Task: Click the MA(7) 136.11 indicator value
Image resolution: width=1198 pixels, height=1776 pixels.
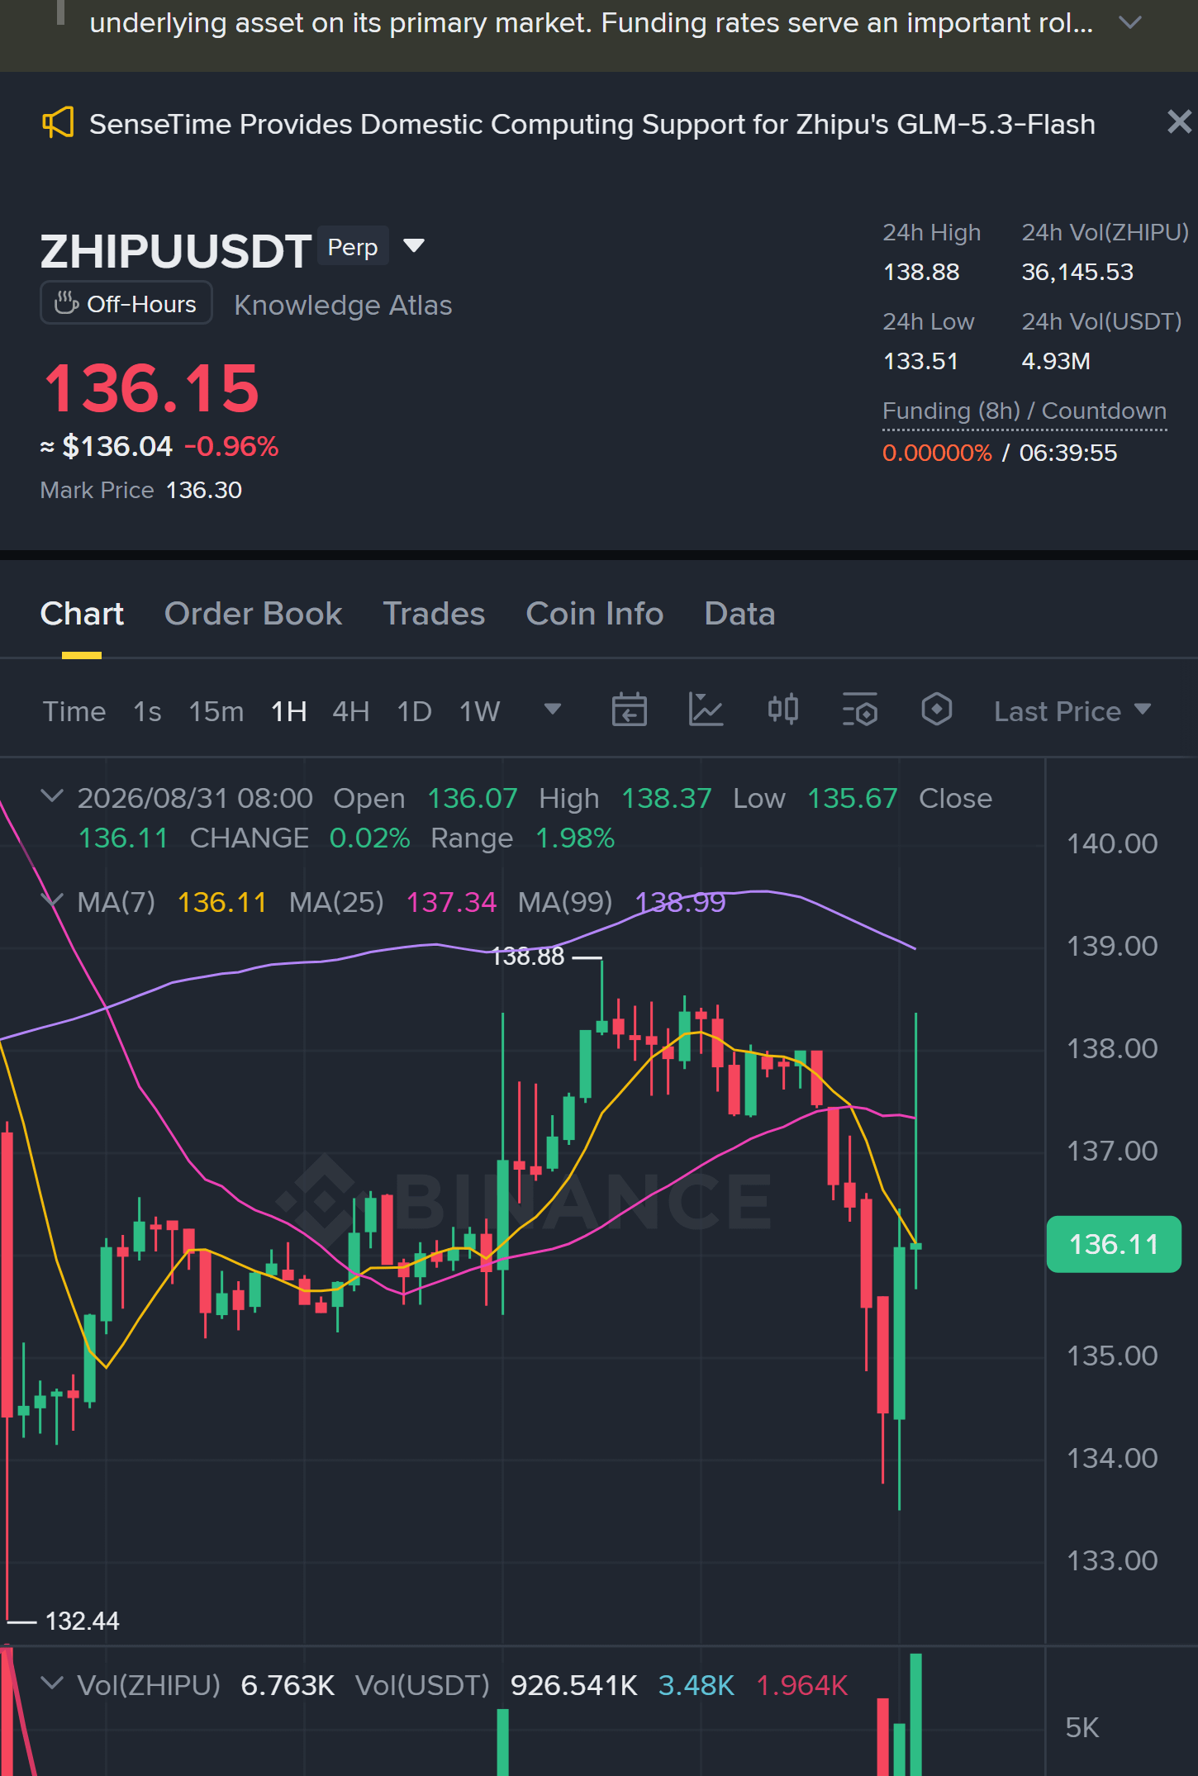Action: coord(222,902)
